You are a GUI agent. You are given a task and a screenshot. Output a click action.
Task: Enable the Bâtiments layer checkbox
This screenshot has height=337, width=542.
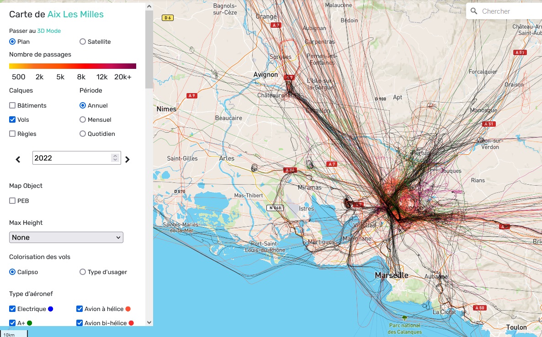tap(12, 105)
